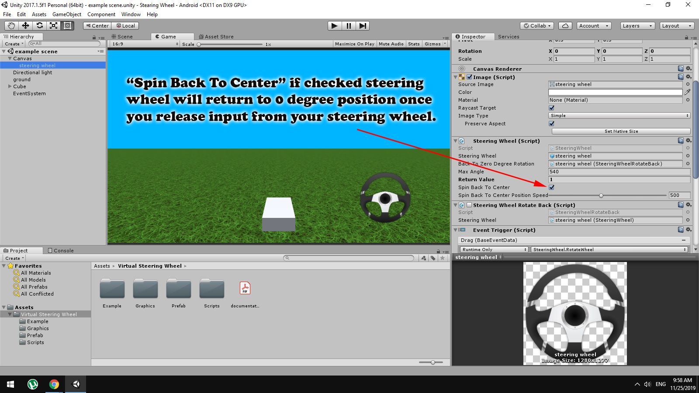Toggle the Raycast Target checkbox
This screenshot has width=699, height=393.
[x=551, y=108]
